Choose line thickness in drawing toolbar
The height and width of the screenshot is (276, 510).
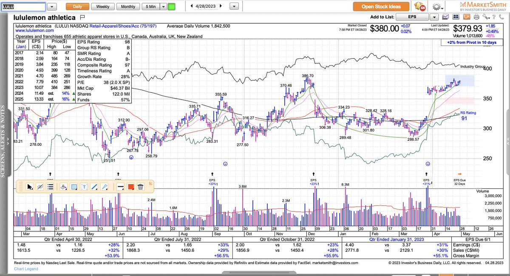120,187
